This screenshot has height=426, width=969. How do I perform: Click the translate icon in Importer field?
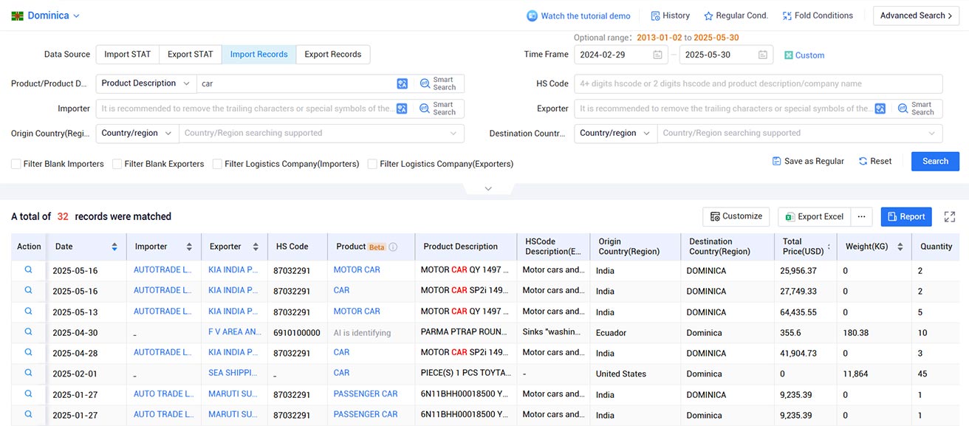402,109
